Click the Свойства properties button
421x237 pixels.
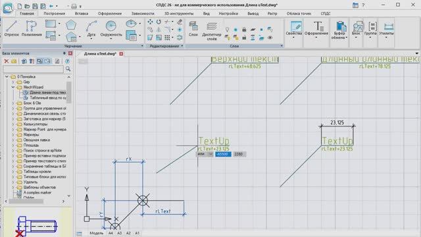(x=294, y=29)
